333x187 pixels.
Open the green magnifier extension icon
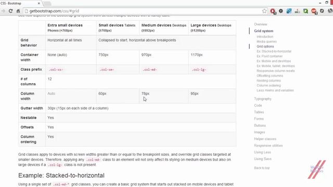pos(305,11)
